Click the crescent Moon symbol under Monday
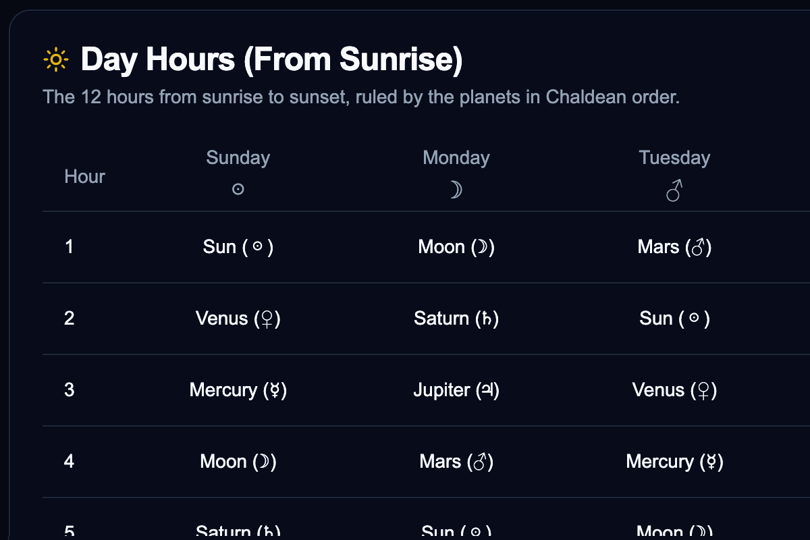The image size is (810, 540). pos(456,190)
